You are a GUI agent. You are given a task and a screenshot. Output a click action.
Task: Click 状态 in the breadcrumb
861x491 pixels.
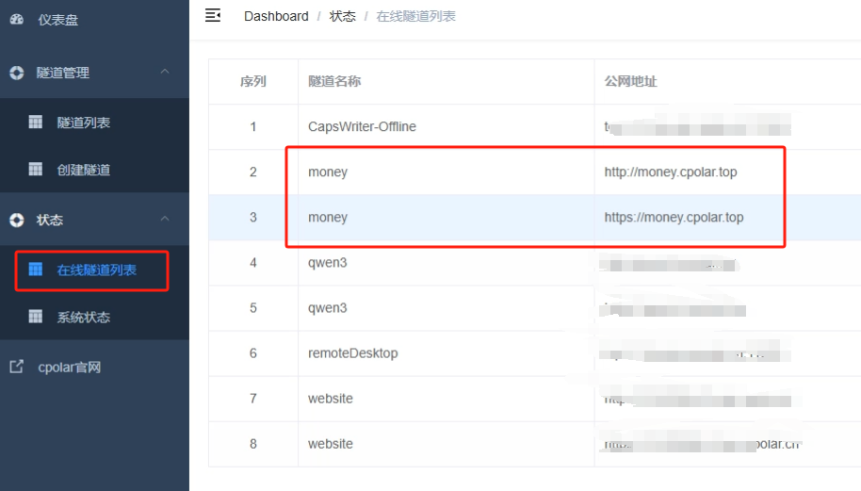click(343, 16)
